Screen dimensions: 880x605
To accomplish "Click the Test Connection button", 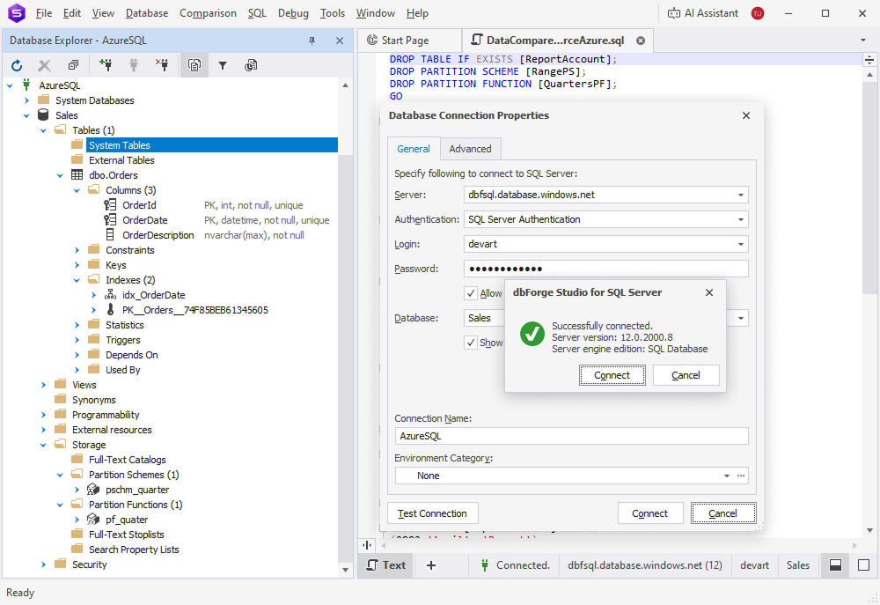I will tap(432, 513).
